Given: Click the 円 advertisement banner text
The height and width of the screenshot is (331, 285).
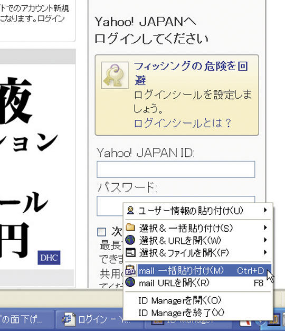Looking at the screenshot, I should (x=15, y=240).
